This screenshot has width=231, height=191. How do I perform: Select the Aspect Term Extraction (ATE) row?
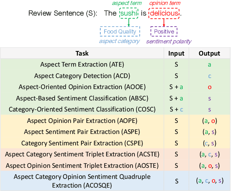pyautogui.click(x=82, y=65)
